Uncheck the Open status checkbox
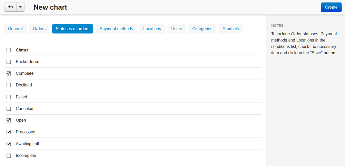This screenshot has width=345, height=166. coord(9,120)
